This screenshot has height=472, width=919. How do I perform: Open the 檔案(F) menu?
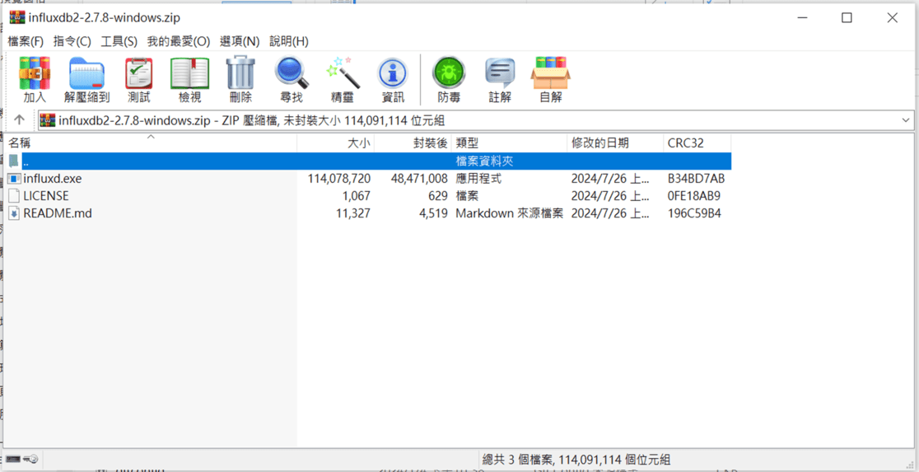pyautogui.click(x=26, y=42)
